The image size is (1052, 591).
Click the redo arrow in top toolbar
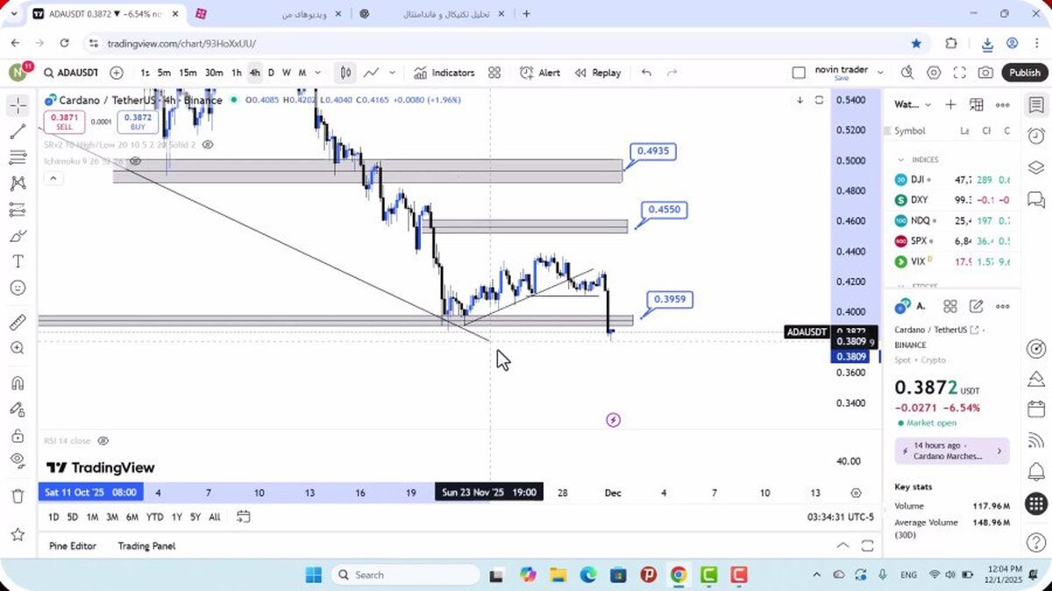(x=672, y=73)
